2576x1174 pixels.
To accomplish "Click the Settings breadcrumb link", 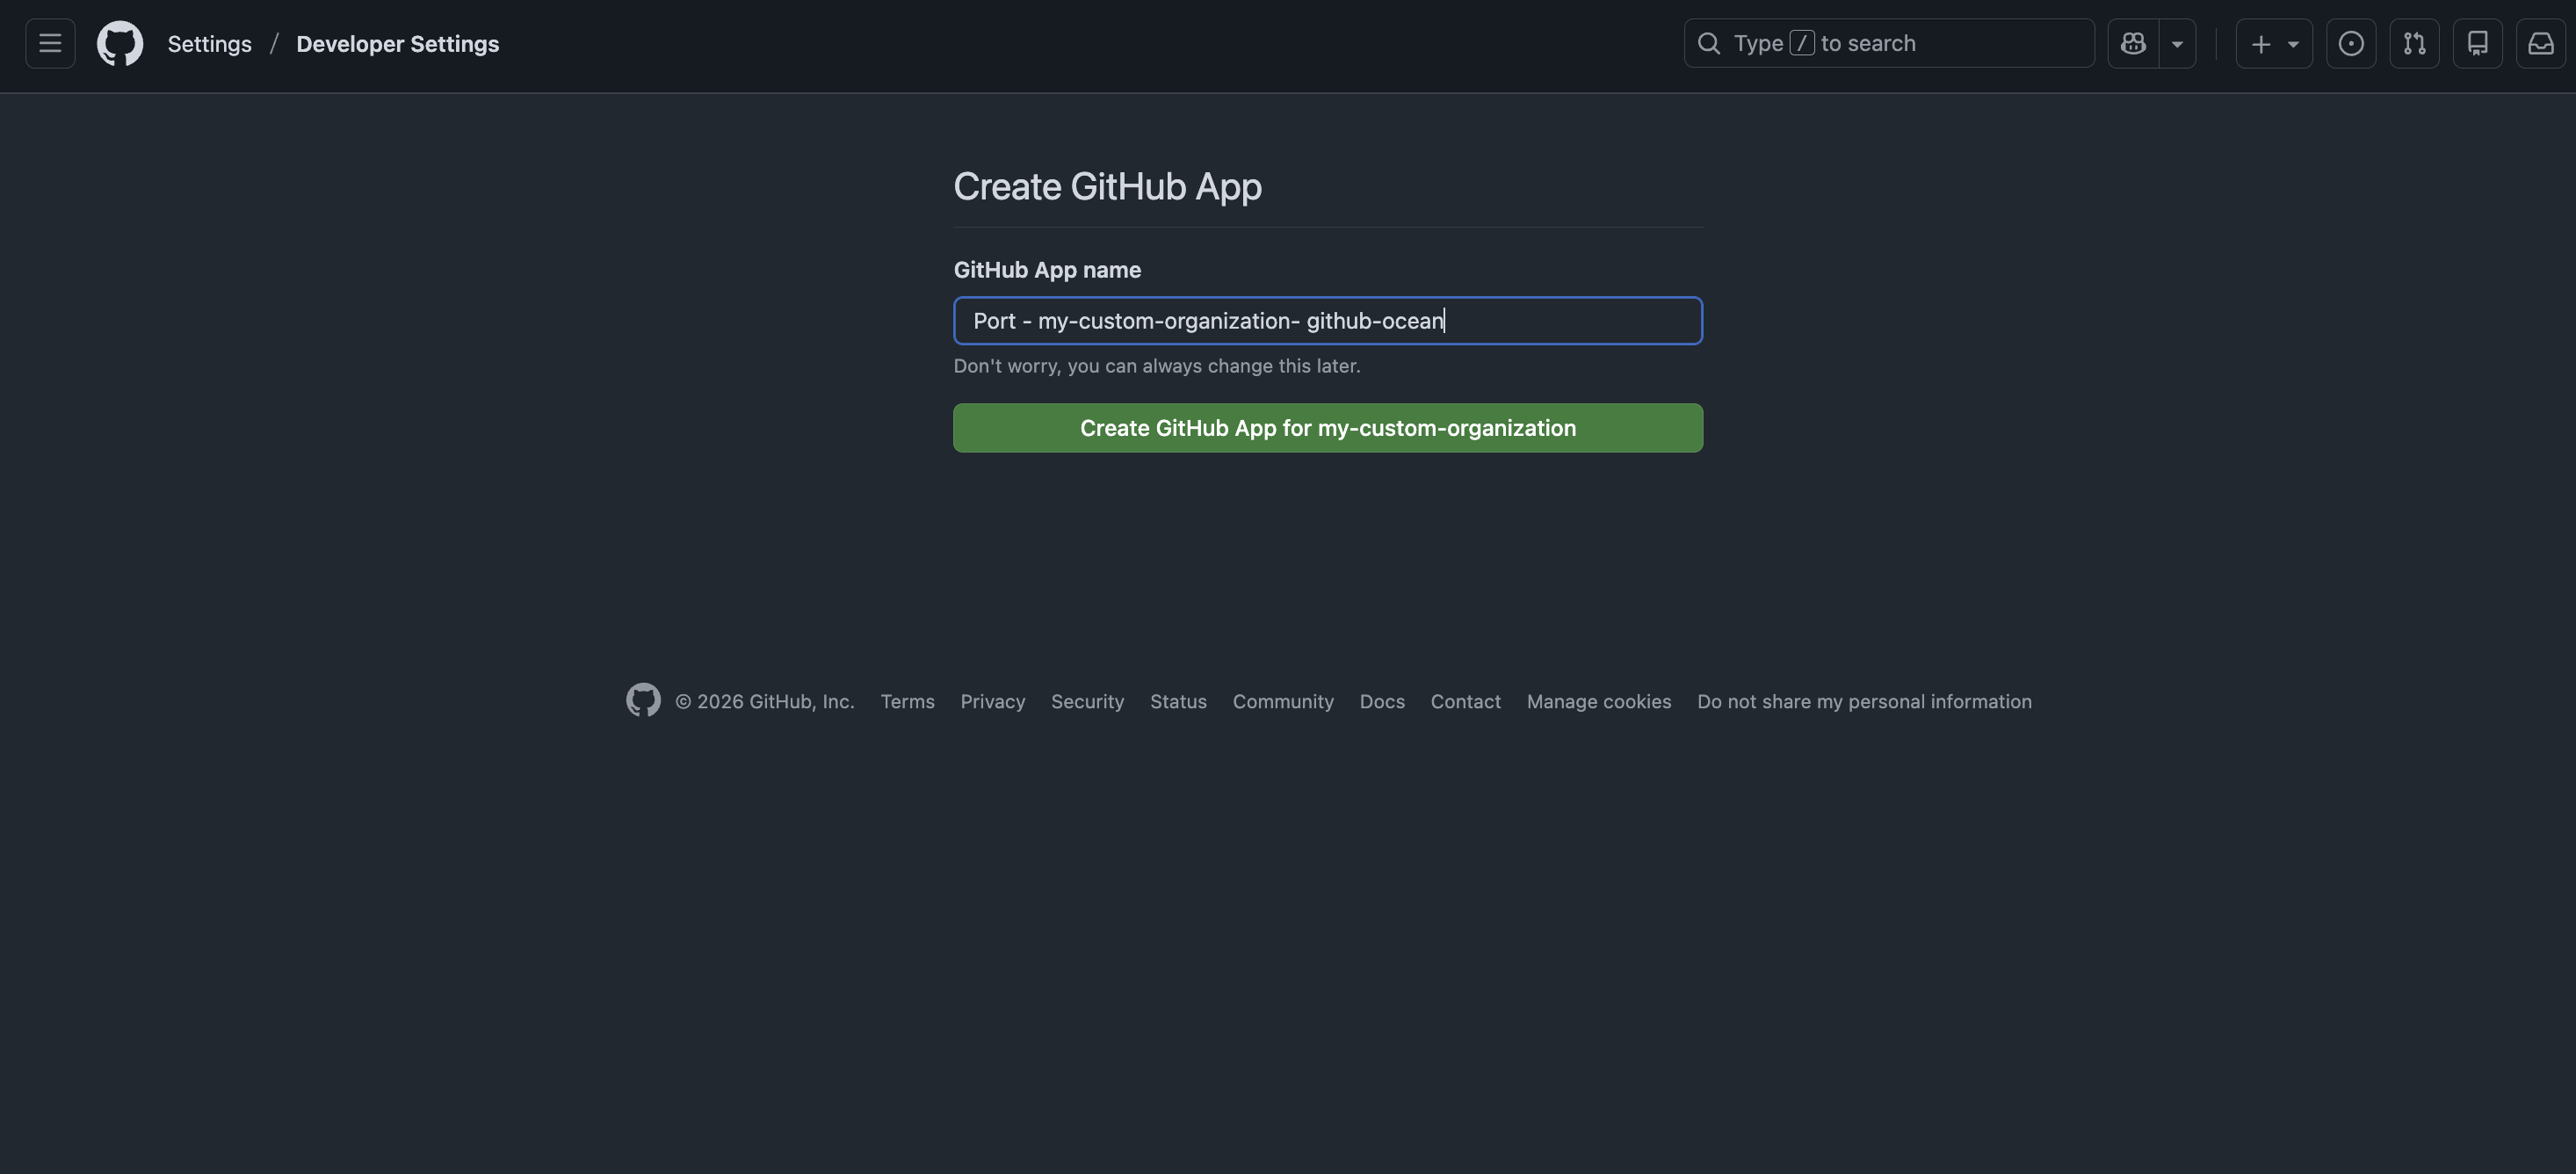I will pos(209,44).
